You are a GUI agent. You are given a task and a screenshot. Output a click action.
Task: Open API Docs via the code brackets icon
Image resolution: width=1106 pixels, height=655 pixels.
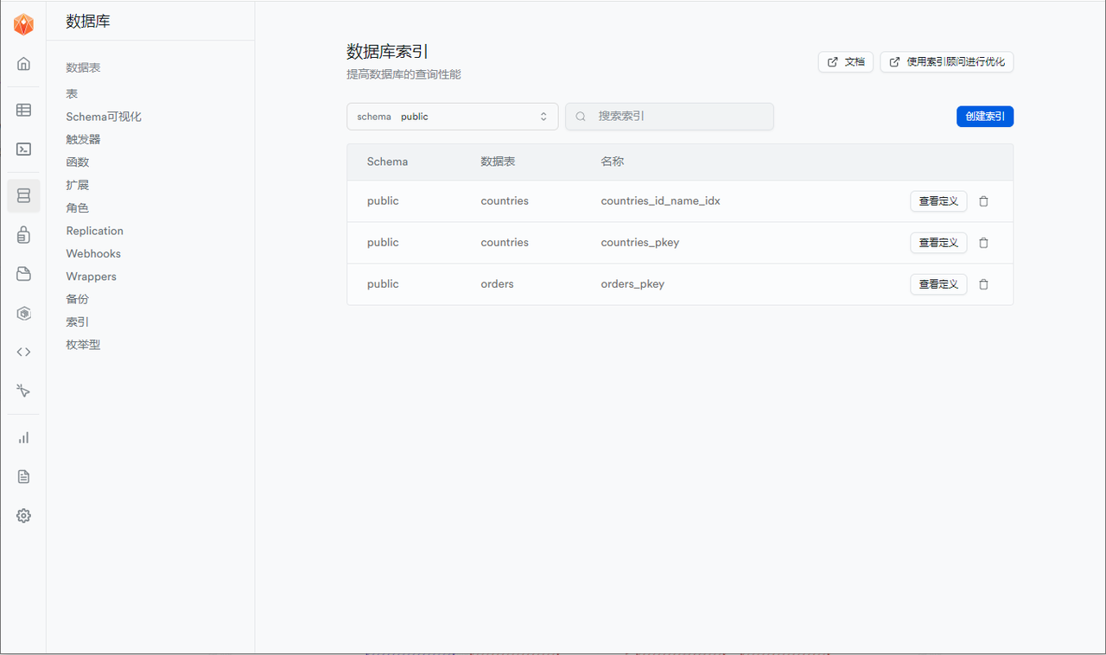click(23, 352)
